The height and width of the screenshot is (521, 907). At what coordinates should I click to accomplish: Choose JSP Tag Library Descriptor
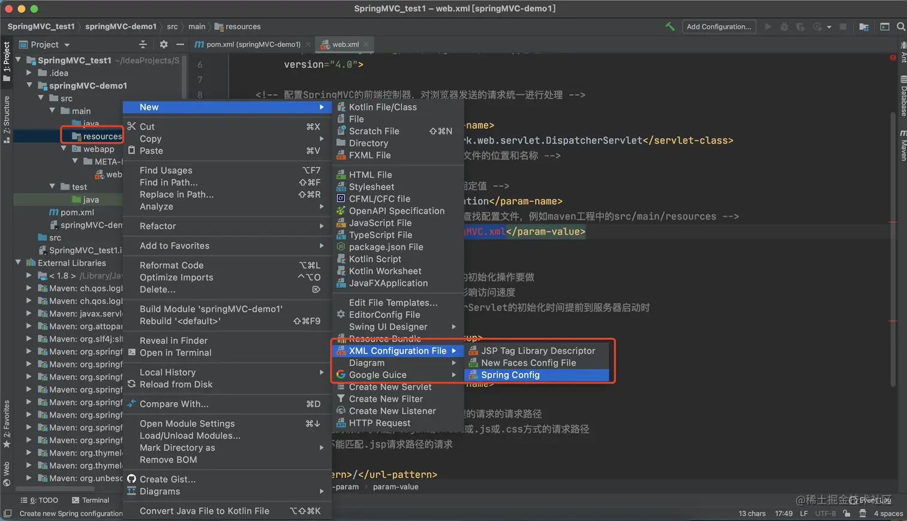pyautogui.click(x=537, y=351)
